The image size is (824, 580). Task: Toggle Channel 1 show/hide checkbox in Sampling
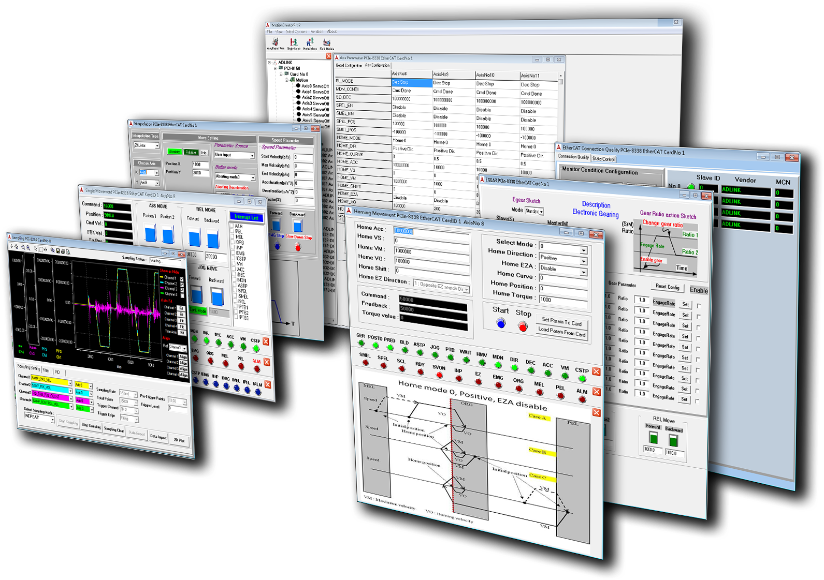coord(182,279)
